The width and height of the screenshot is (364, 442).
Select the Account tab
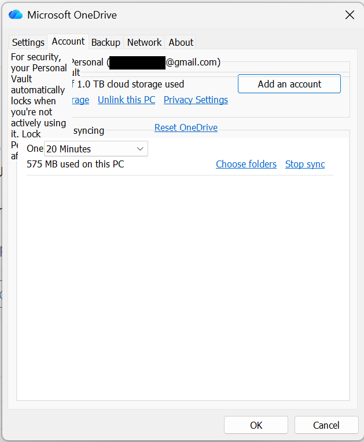(x=68, y=42)
